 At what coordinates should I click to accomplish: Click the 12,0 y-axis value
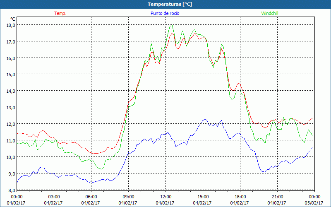point(11,124)
